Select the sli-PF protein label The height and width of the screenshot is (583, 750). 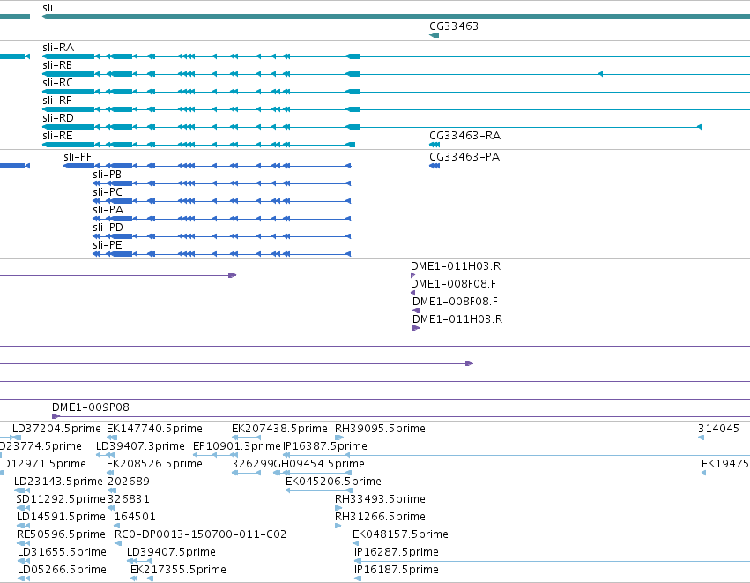tap(78, 157)
